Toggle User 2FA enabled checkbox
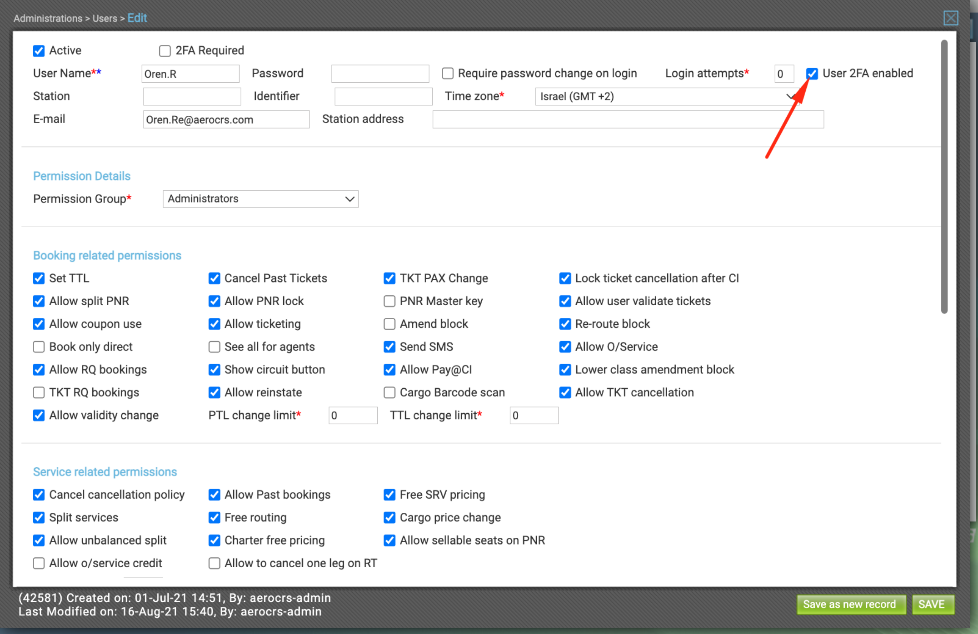 [x=812, y=74]
